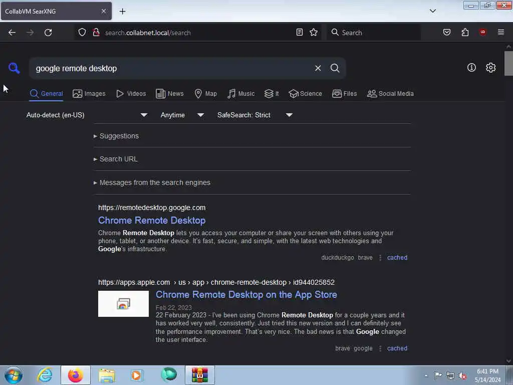
Task: Open the Save to Pocket icon
Action: (x=446, y=32)
